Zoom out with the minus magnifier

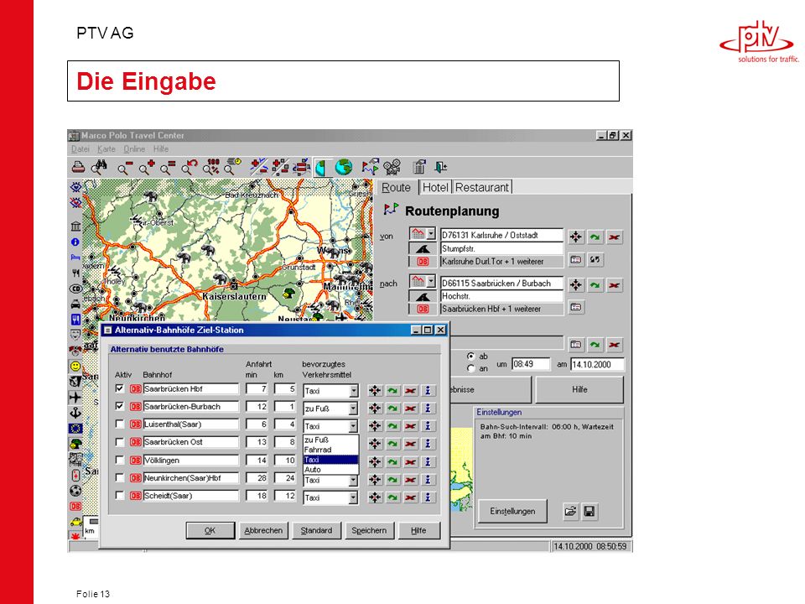tap(125, 168)
